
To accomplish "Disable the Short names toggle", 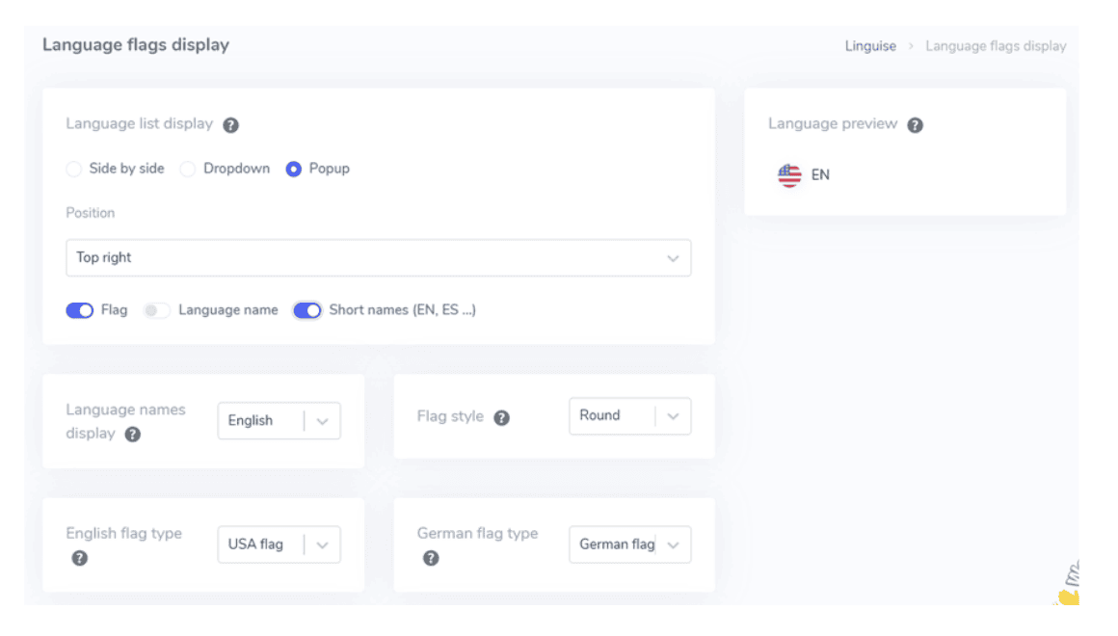I will [307, 310].
